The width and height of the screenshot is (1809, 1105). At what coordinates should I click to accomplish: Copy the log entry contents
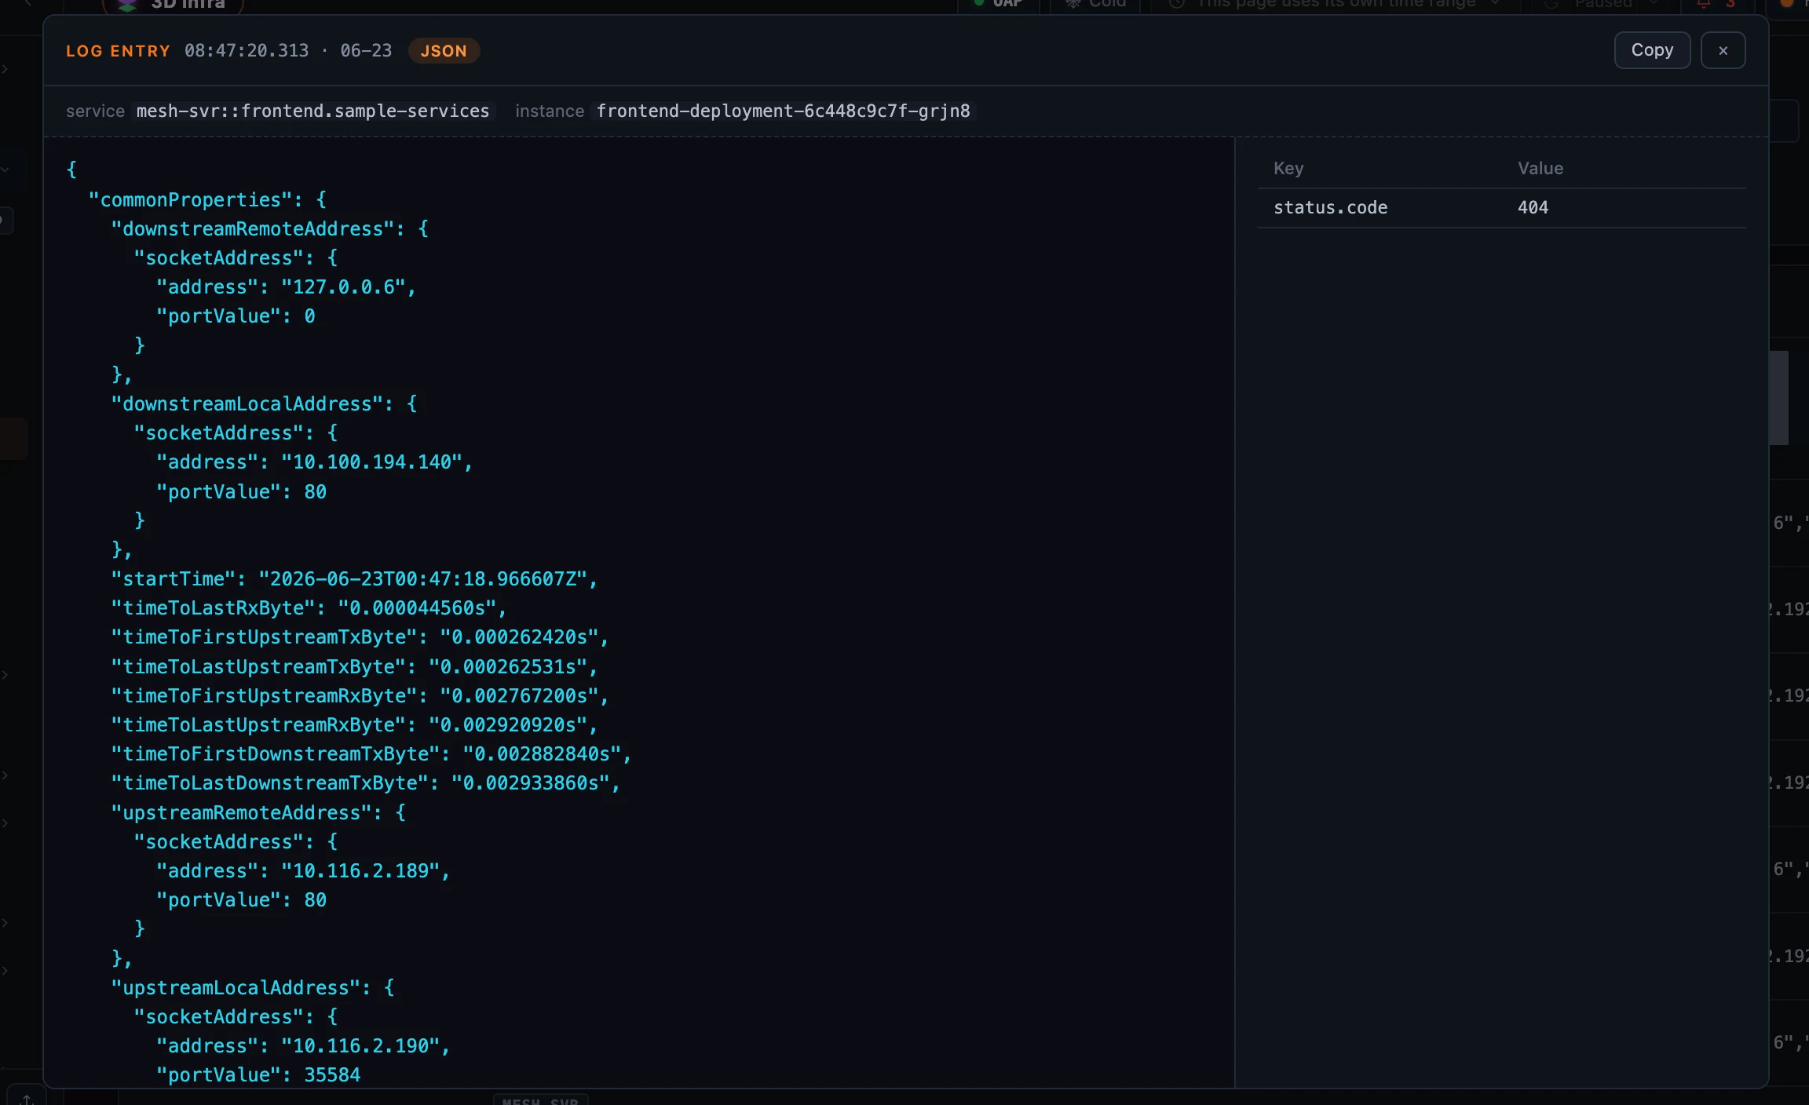[x=1652, y=50]
